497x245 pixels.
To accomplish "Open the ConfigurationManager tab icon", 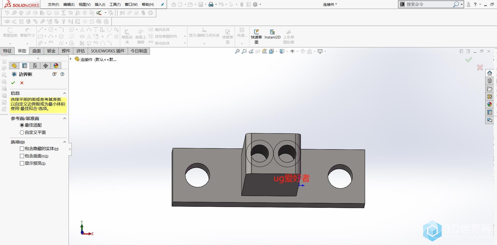I will click(35, 66).
